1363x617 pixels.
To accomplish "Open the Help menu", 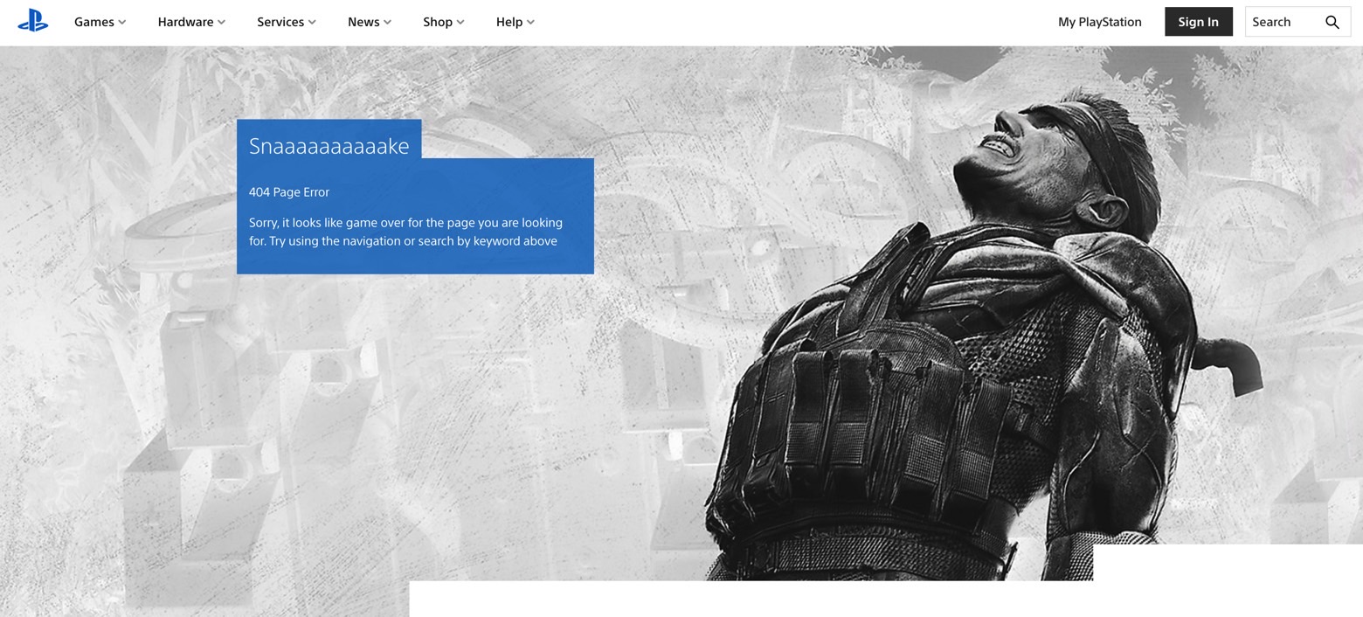I will (x=509, y=22).
